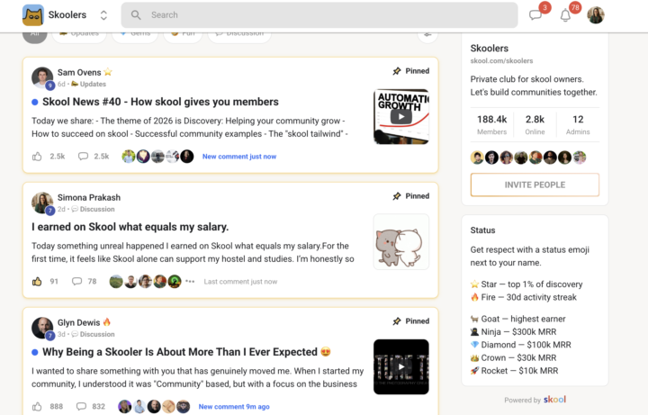Screen dimensions: 648x415
Task: Click the fire badge beside Glyn Dewis
Action: (106, 322)
